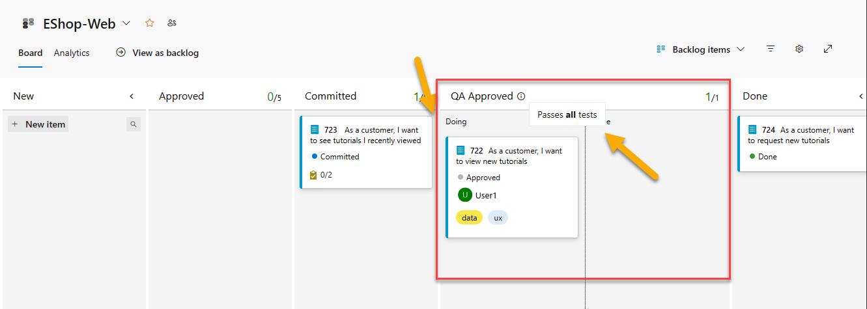Open board settings gear icon

click(799, 49)
